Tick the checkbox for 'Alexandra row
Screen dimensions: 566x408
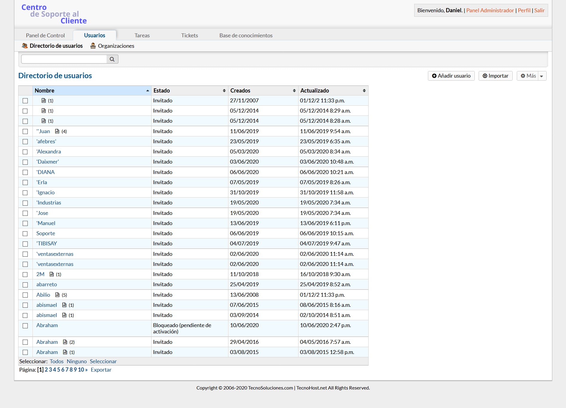click(25, 152)
